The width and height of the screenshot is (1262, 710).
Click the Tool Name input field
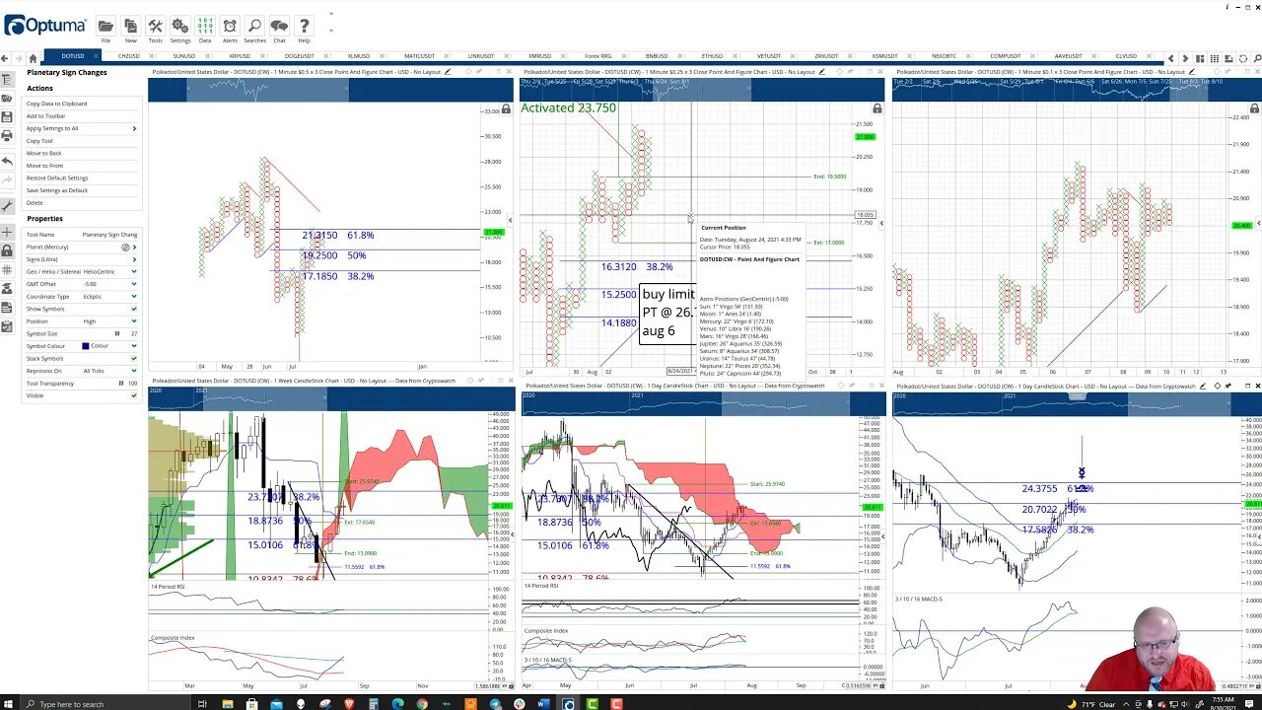click(109, 235)
